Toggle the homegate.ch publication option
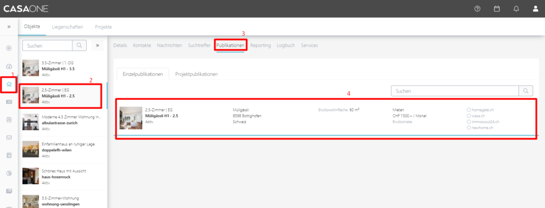545x208 pixels. tap(468, 109)
